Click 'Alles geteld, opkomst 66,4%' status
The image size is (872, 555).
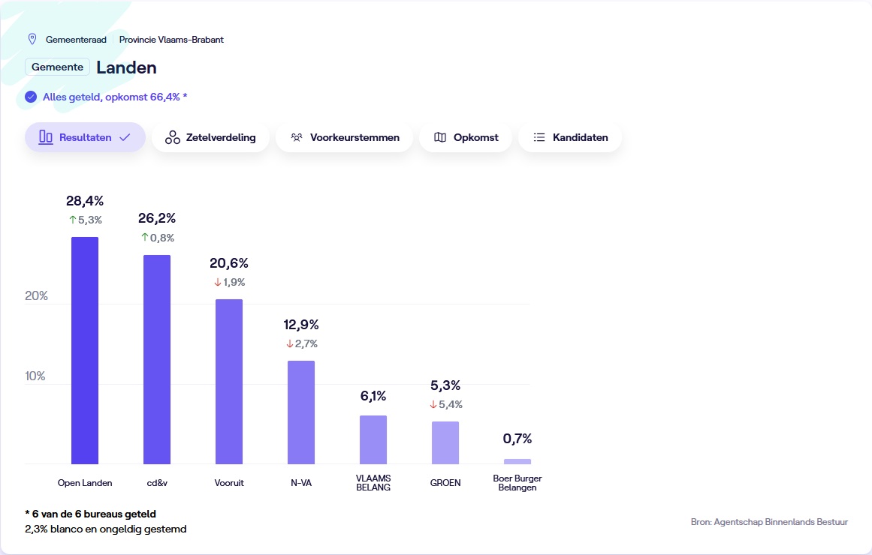(115, 97)
